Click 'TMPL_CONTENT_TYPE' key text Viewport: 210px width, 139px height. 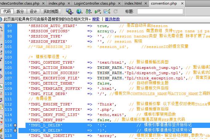click(x=52, y=62)
